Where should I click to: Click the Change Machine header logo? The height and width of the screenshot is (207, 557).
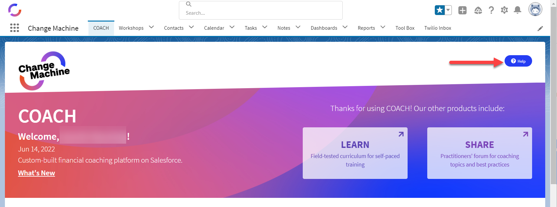[15, 10]
